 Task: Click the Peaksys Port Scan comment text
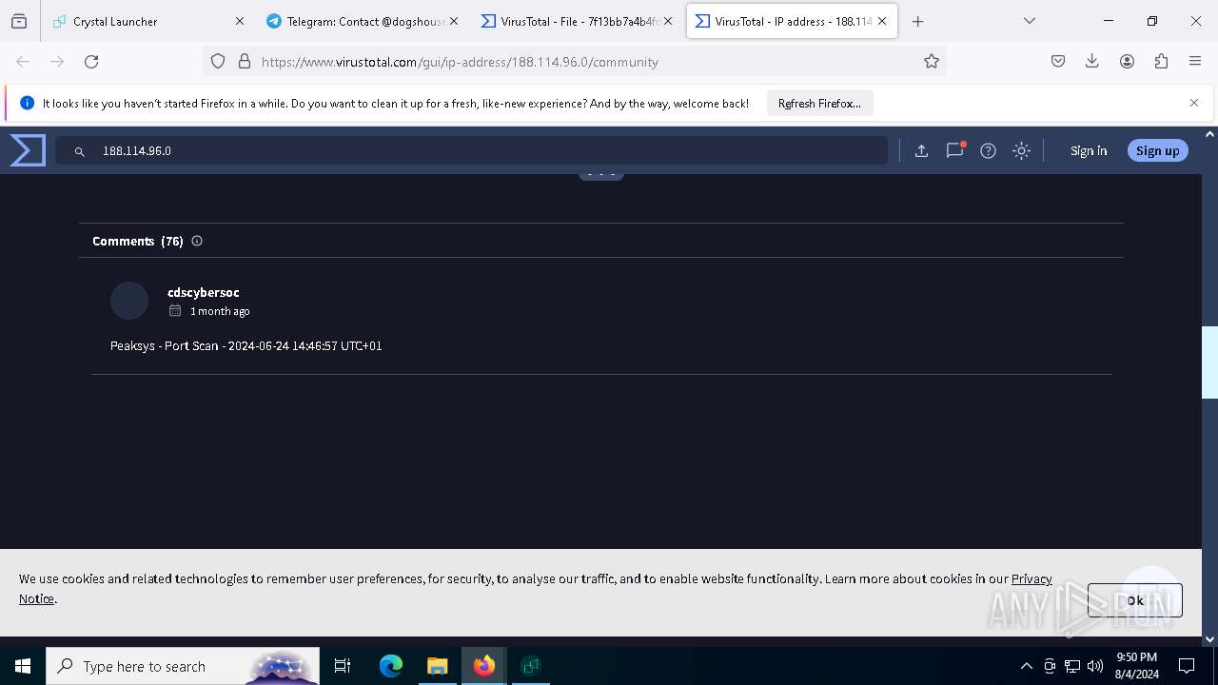pyautogui.click(x=246, y=345)
